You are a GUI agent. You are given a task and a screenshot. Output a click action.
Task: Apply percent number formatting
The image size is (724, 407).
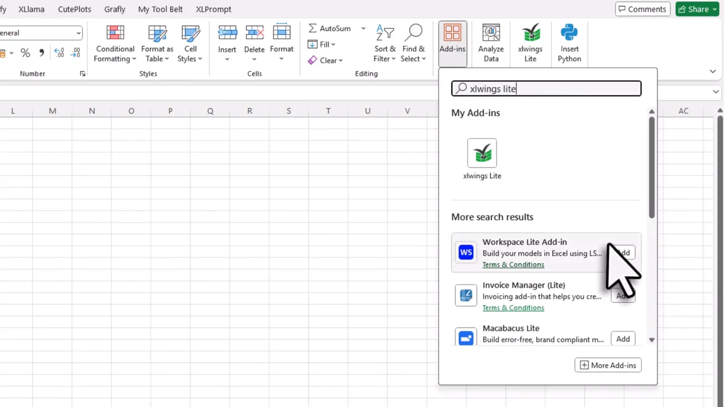click(25, 53)
